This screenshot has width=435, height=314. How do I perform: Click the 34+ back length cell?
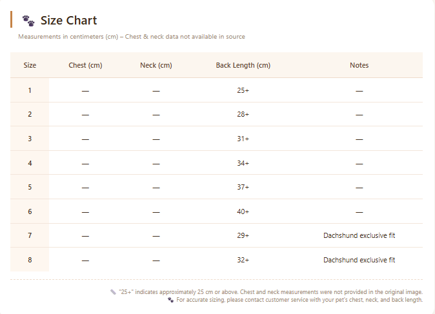[x=243, y=163]
